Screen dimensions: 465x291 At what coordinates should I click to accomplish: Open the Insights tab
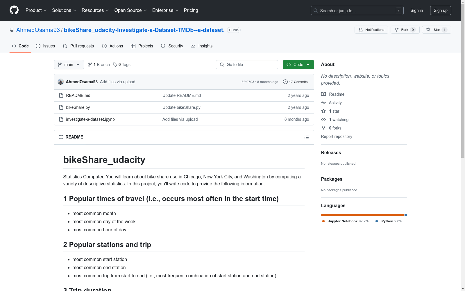coord(202,46)
